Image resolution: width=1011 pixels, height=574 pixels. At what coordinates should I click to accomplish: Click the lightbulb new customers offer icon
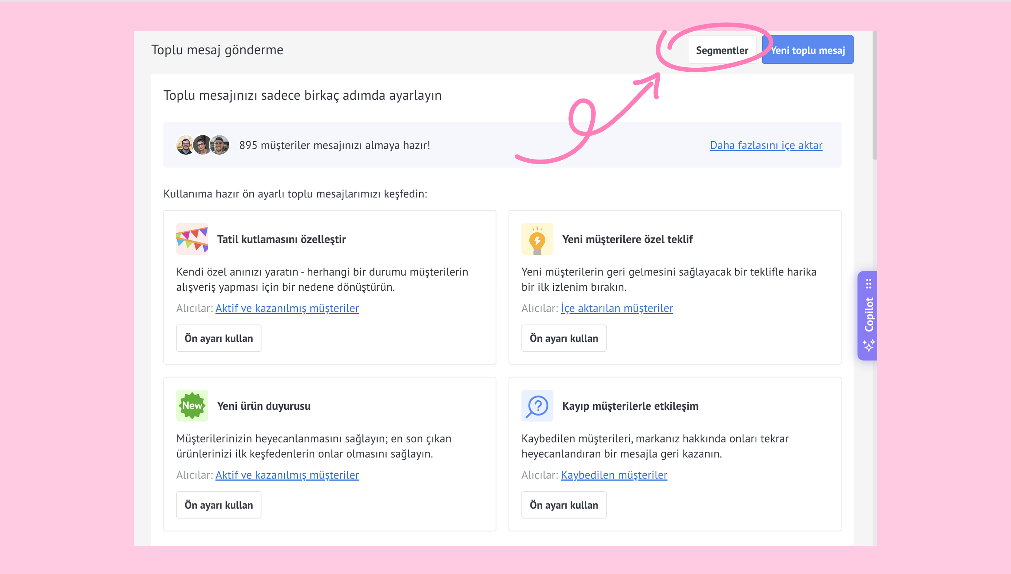pyautogui.click(x=537, y=239)
